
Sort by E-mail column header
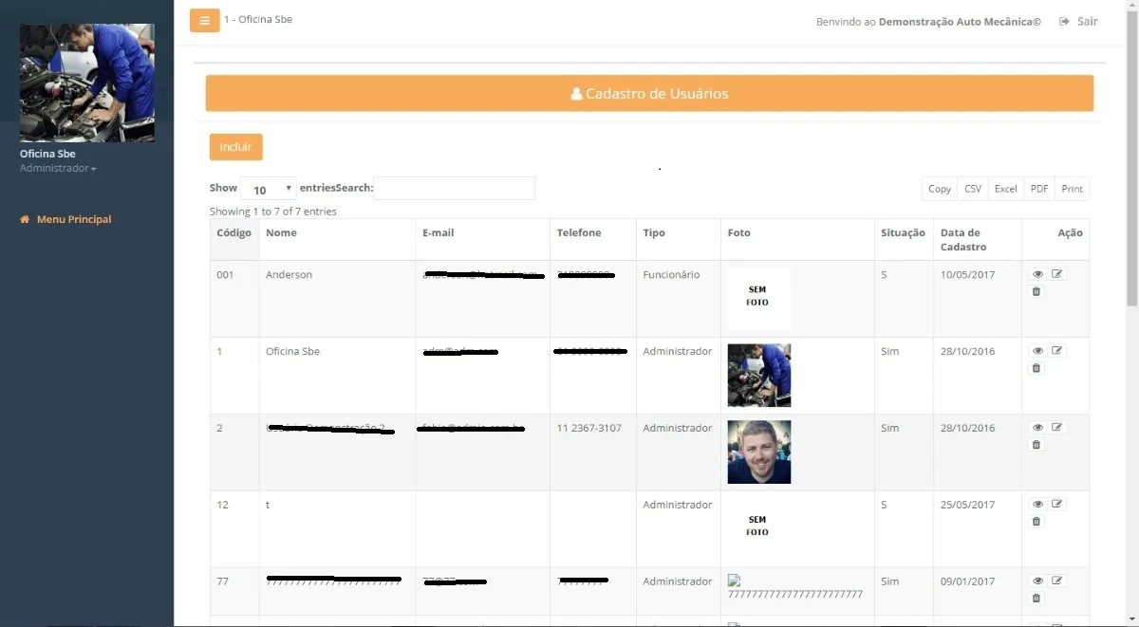[x=482, y=239]
